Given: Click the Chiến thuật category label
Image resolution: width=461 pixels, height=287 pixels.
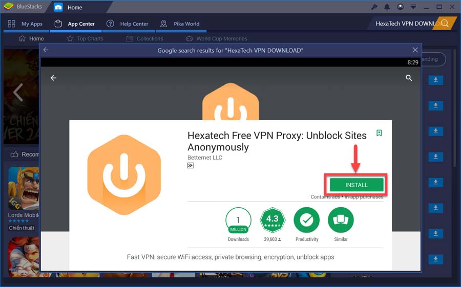Looking at the screenshot, I should click(x=22, y=228).
